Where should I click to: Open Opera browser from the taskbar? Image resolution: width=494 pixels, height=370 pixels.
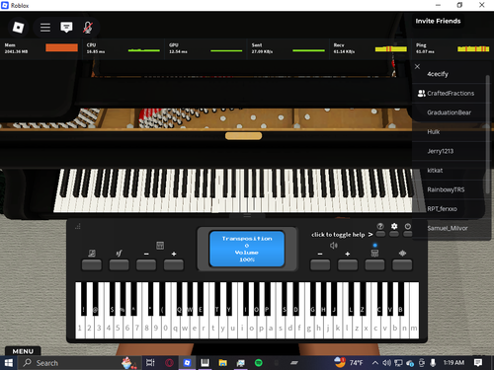169,363
